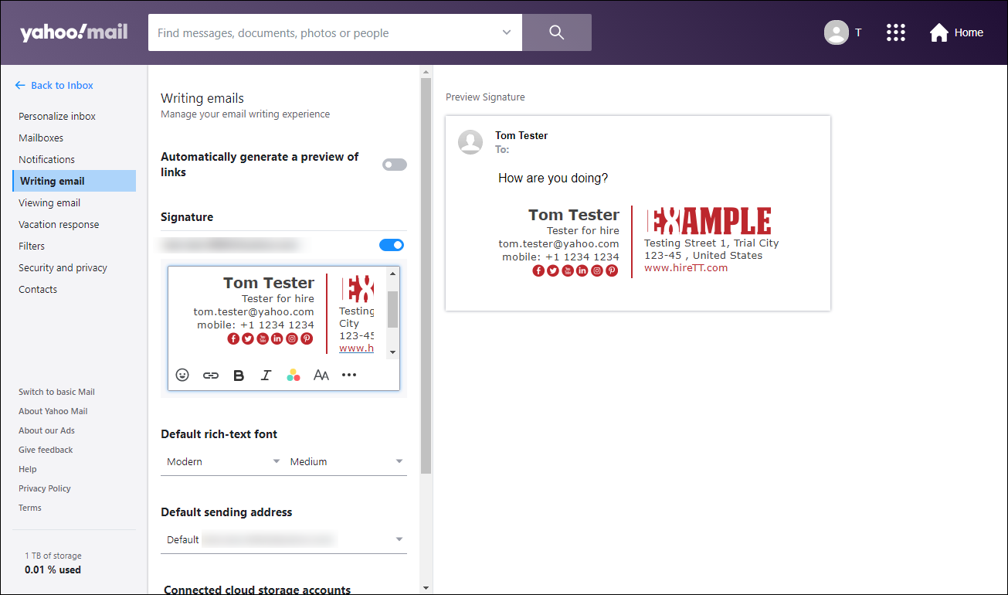
Task: Open the Yahoo apps grid menu
Action: [895, 32]
